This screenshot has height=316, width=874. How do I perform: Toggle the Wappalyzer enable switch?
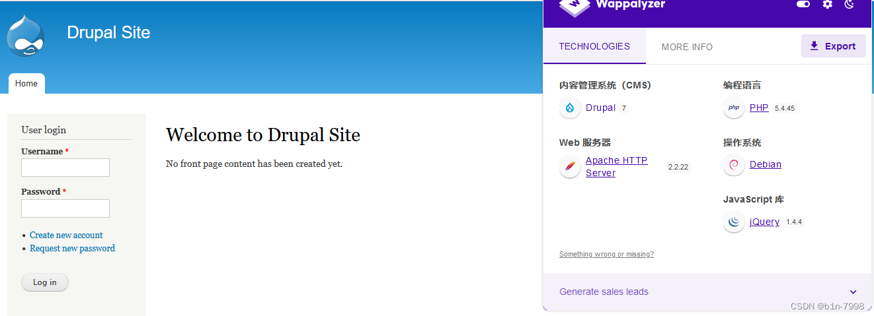[x=803, y=4]
